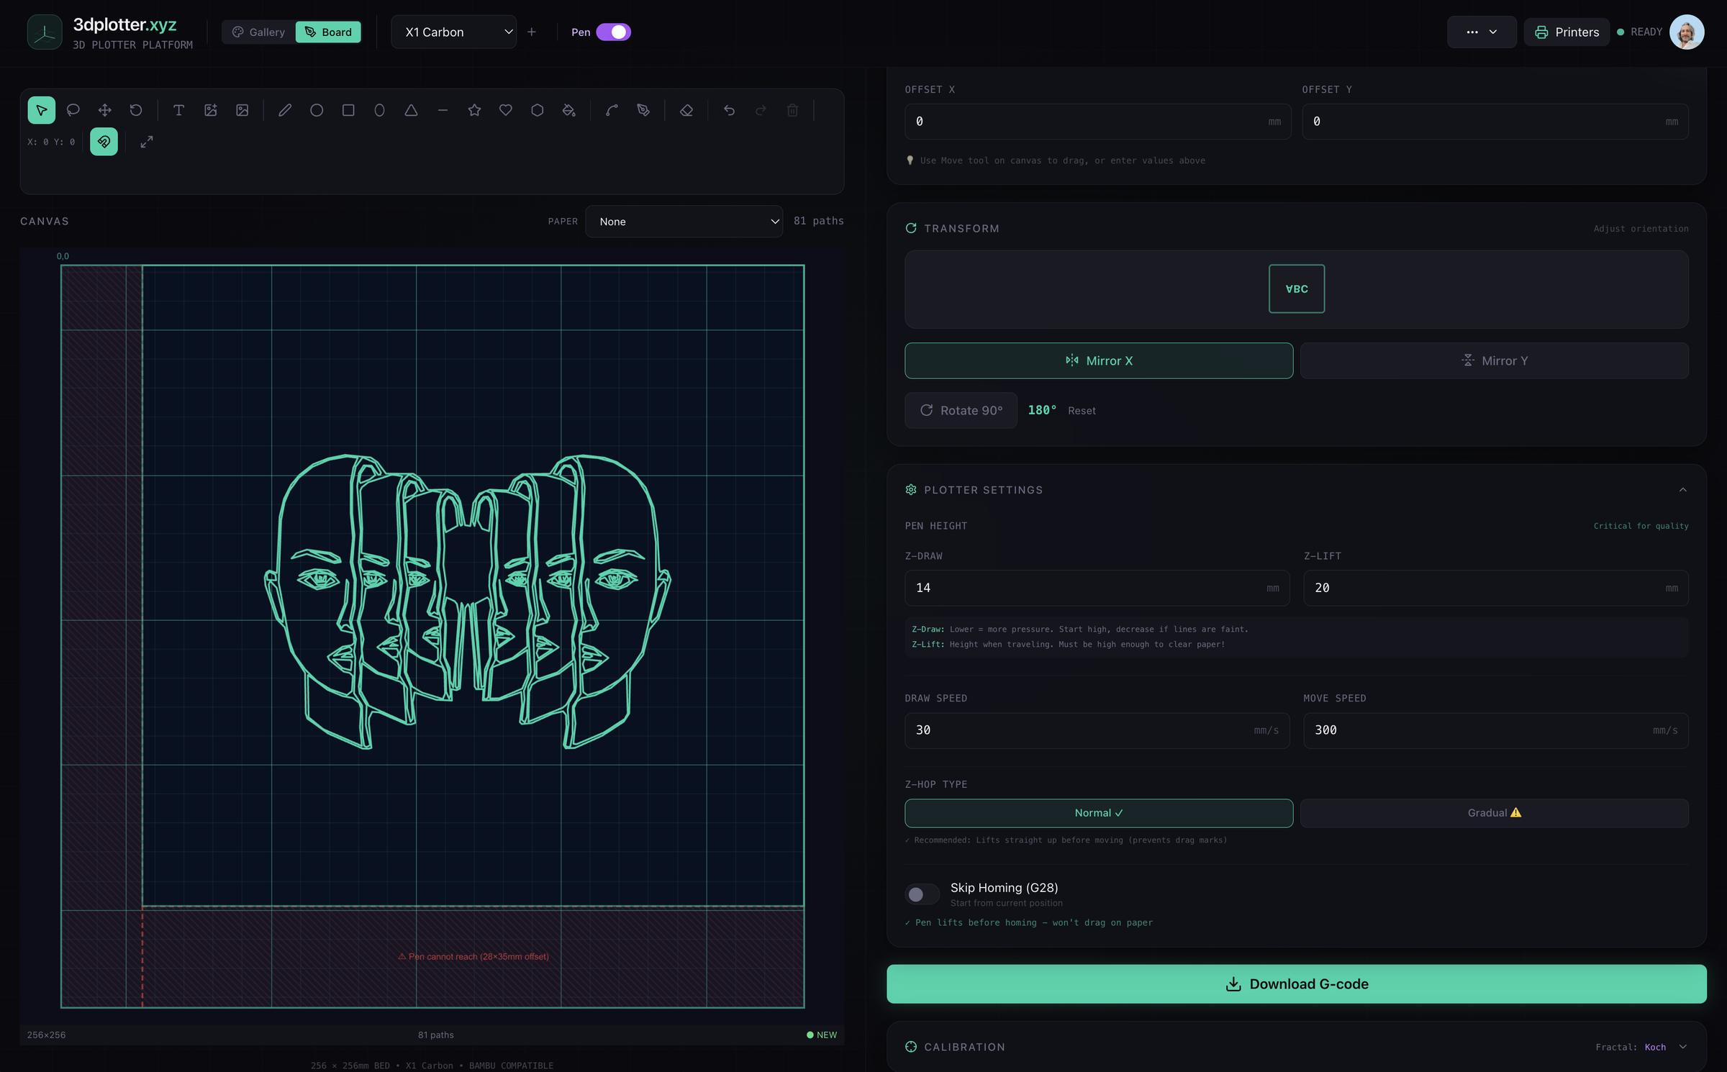
Task: Select the eraser tool
Action: point(686,110)
